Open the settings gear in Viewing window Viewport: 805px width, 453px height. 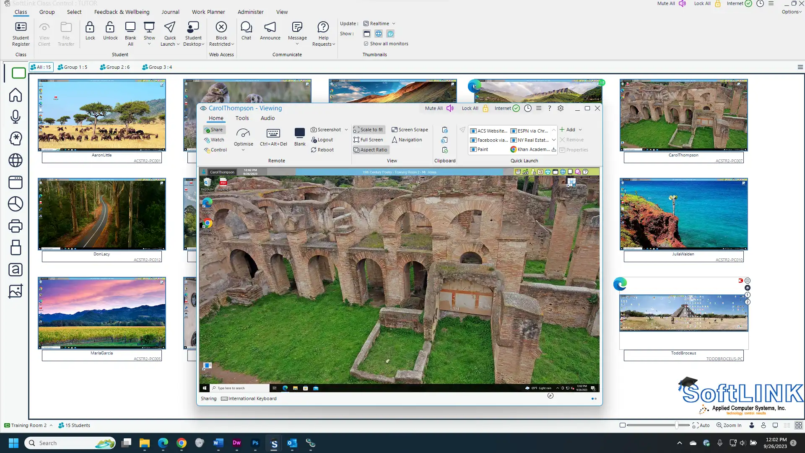tap(561, 108)
